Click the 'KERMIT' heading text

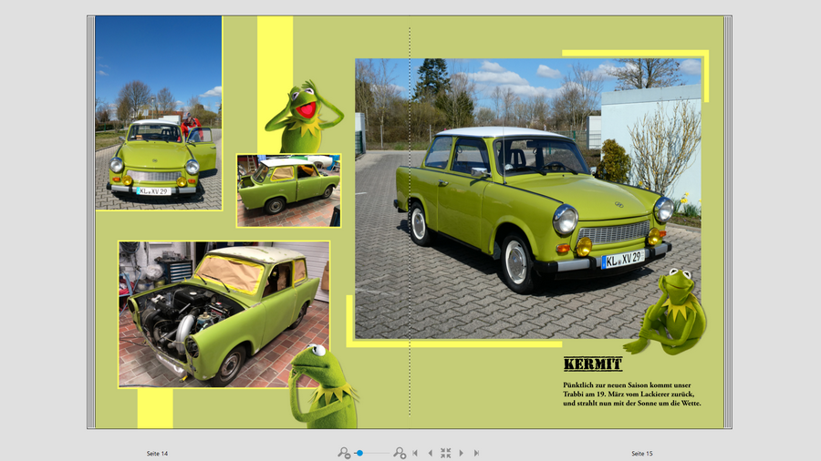[x=593, y=364]
